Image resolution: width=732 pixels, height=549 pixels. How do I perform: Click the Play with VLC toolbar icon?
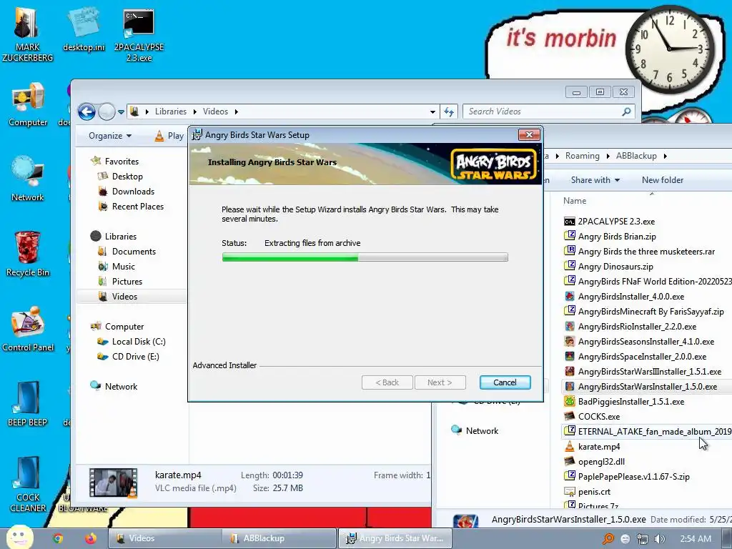click(x=159, y=136)
